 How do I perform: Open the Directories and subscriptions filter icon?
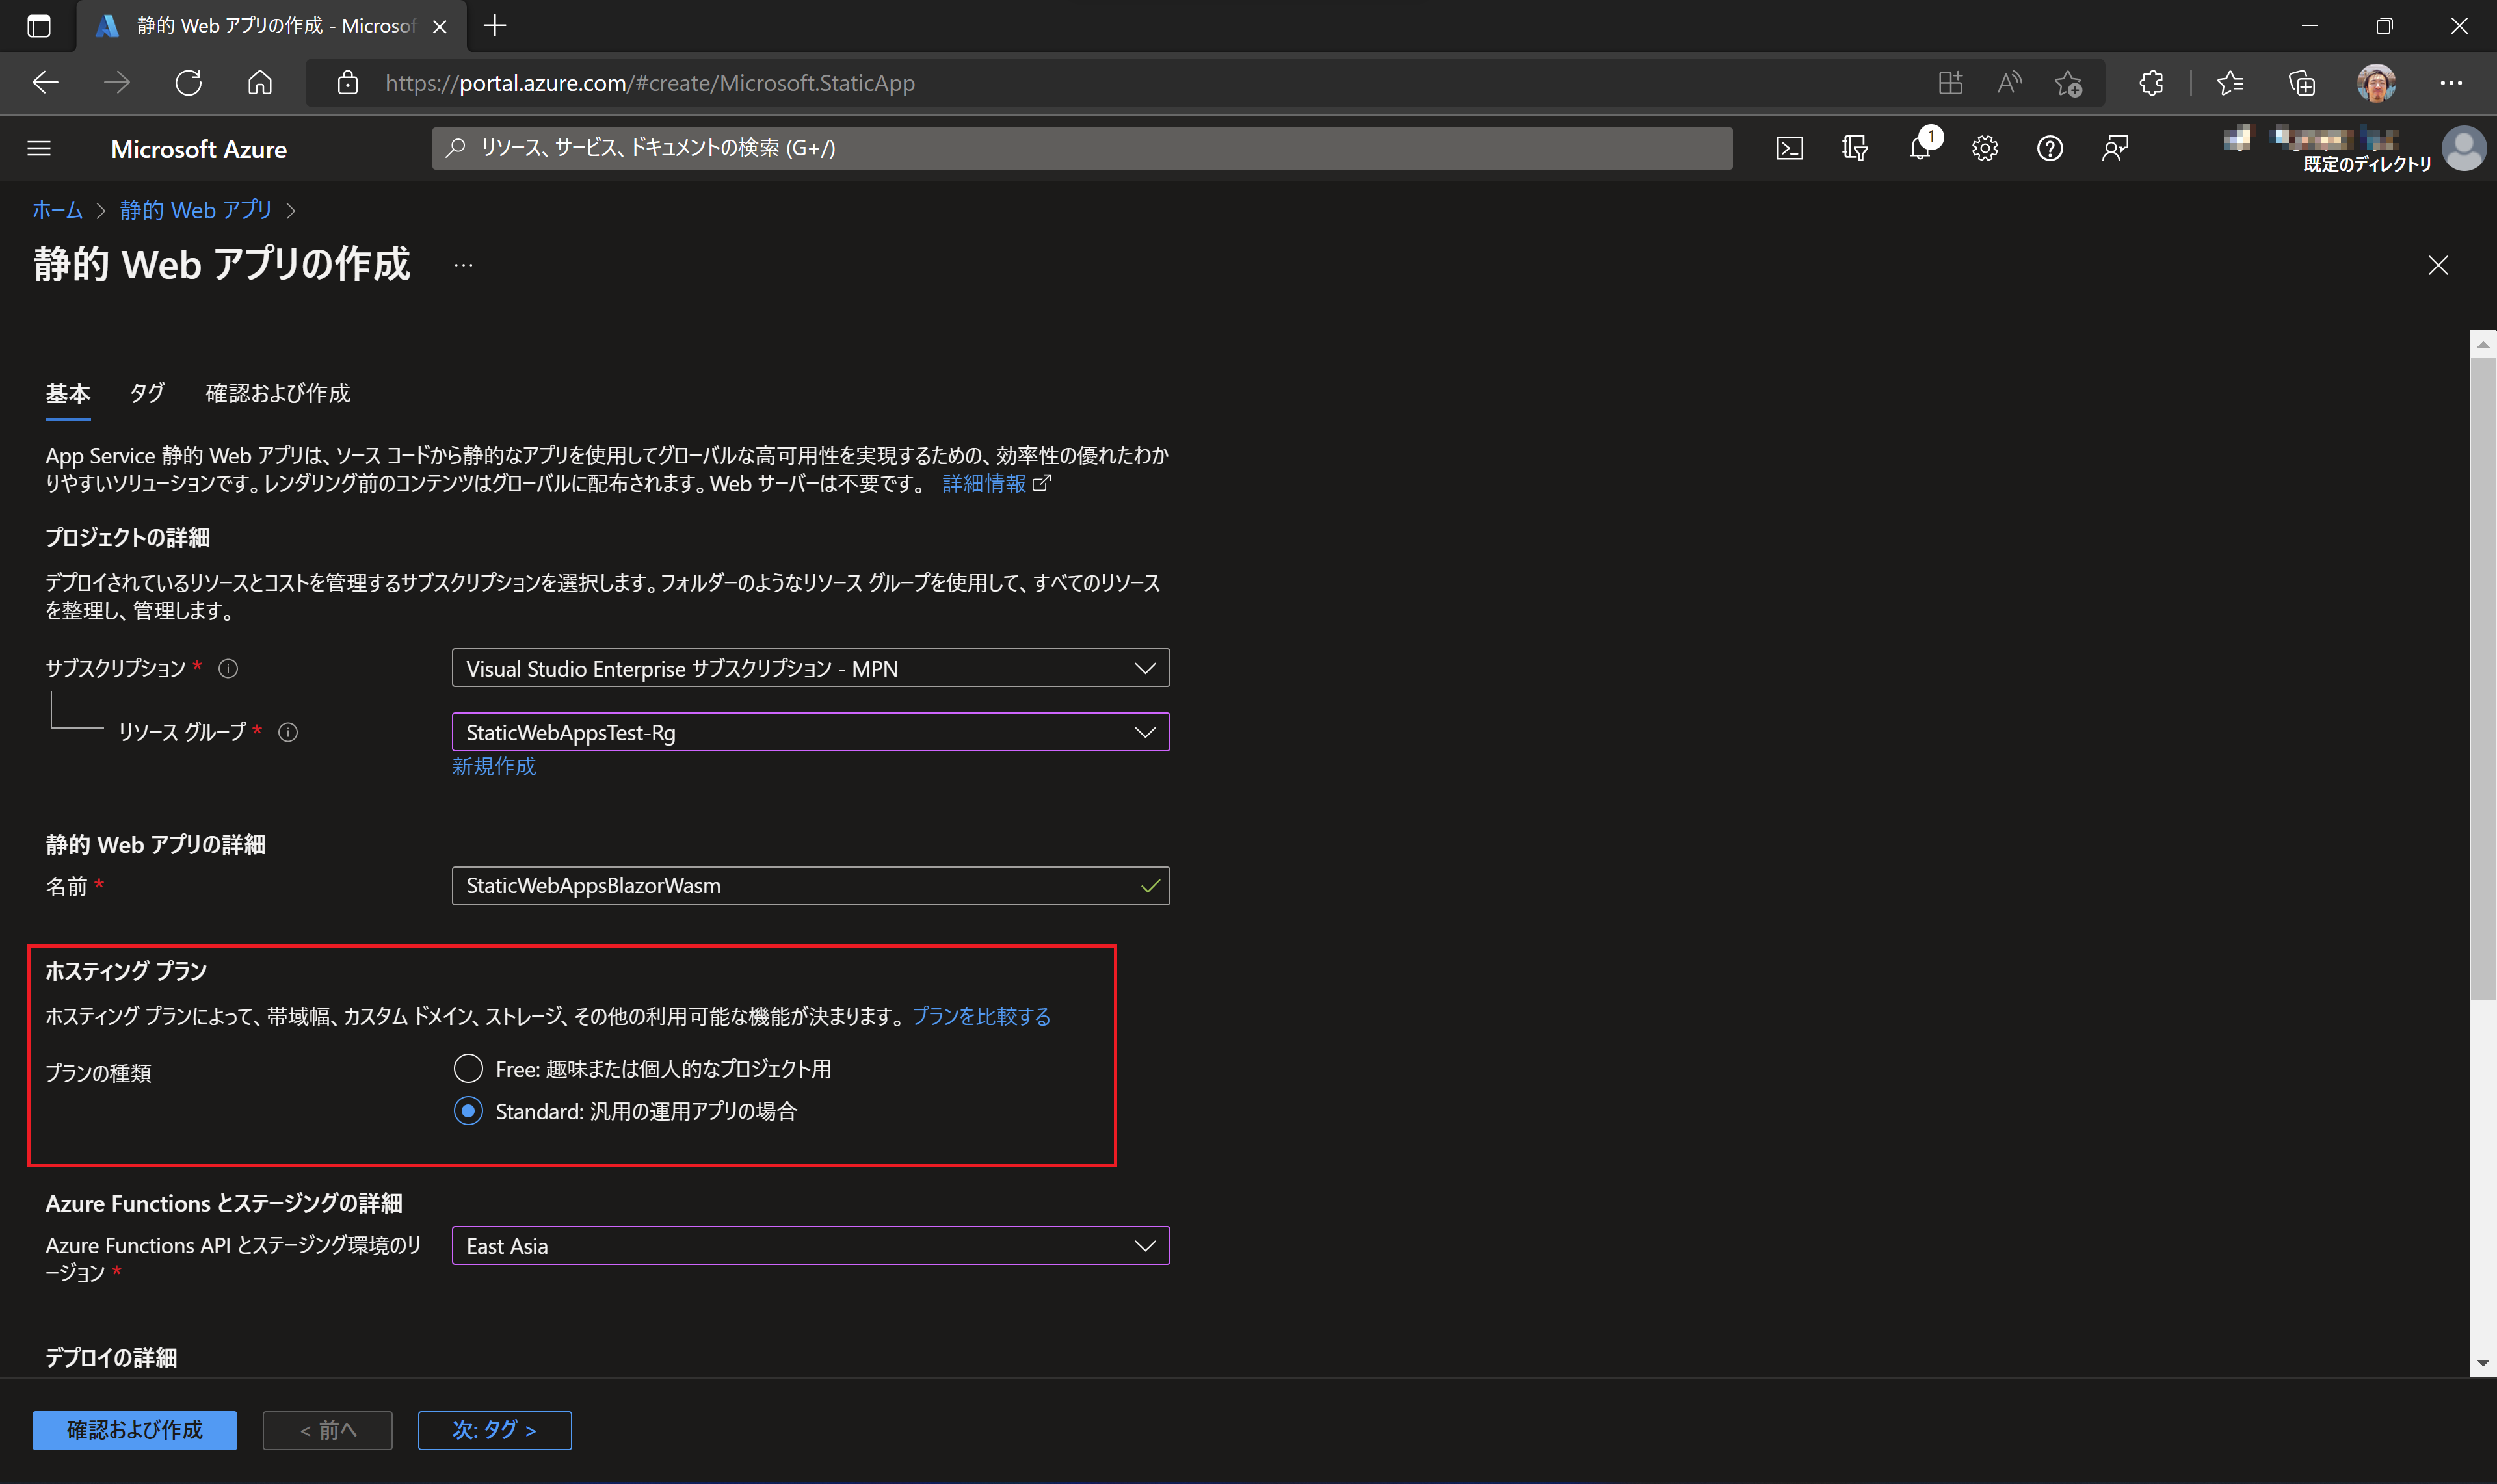1855,148
